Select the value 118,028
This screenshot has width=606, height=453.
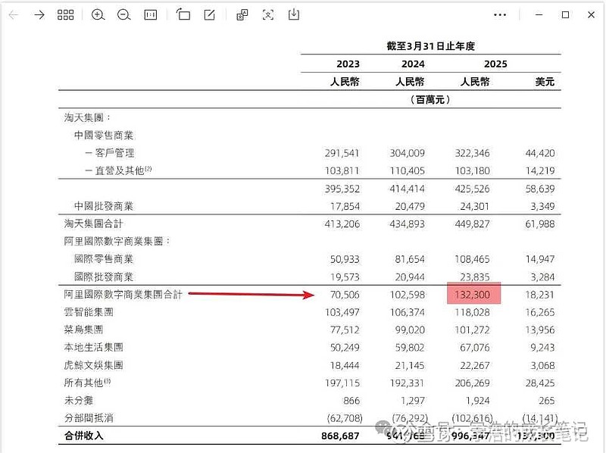[472, 312]
